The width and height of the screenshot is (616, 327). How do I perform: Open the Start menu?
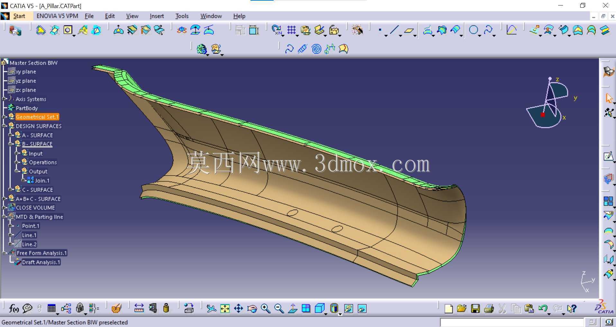19,16
